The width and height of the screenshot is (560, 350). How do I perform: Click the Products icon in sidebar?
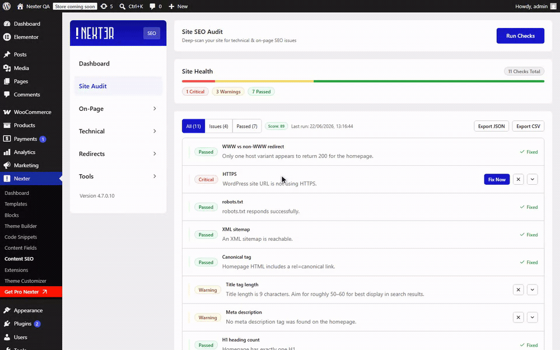(x=7, y=125)
